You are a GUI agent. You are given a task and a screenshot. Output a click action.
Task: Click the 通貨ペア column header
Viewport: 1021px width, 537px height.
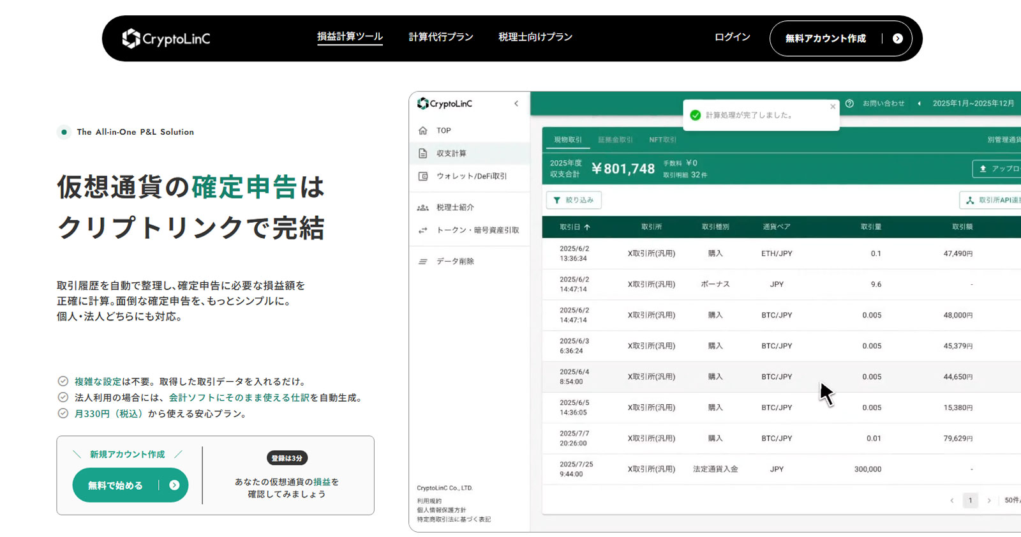pos(777,227)
